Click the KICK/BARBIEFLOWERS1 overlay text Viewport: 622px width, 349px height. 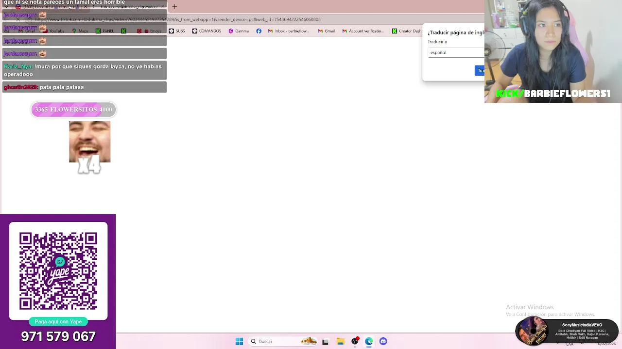[553, 94]
